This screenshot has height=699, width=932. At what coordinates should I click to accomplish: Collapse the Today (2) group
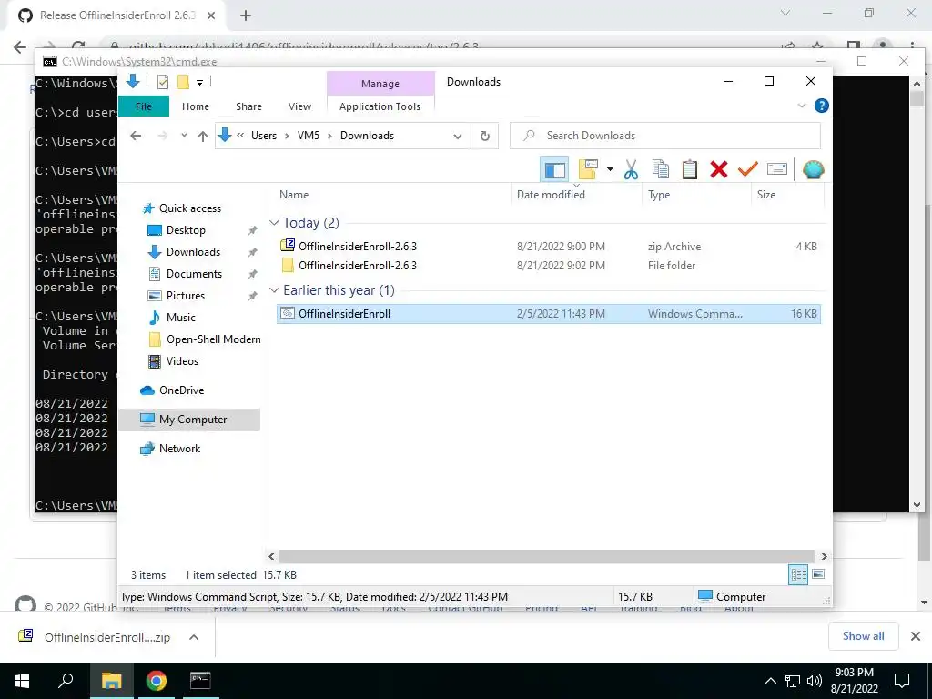[274, 223]
